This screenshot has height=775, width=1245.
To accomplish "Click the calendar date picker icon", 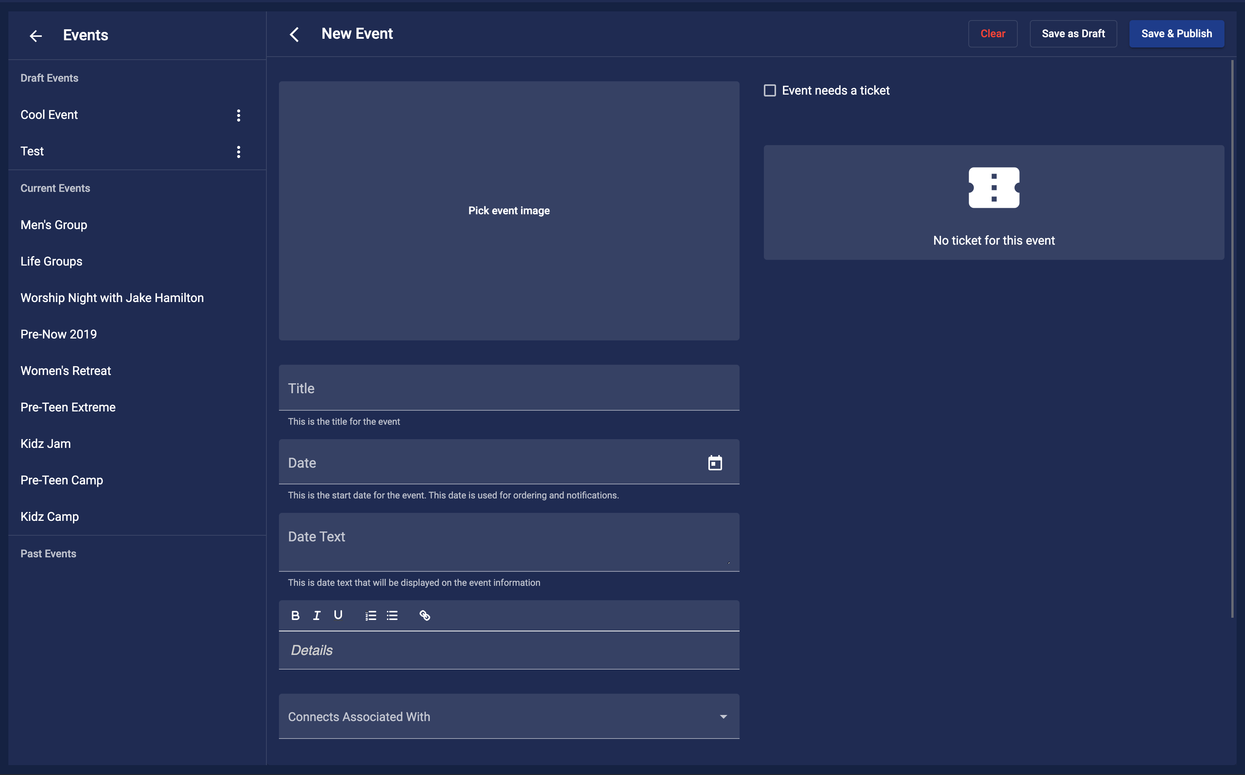I will [x=714, y=462].
